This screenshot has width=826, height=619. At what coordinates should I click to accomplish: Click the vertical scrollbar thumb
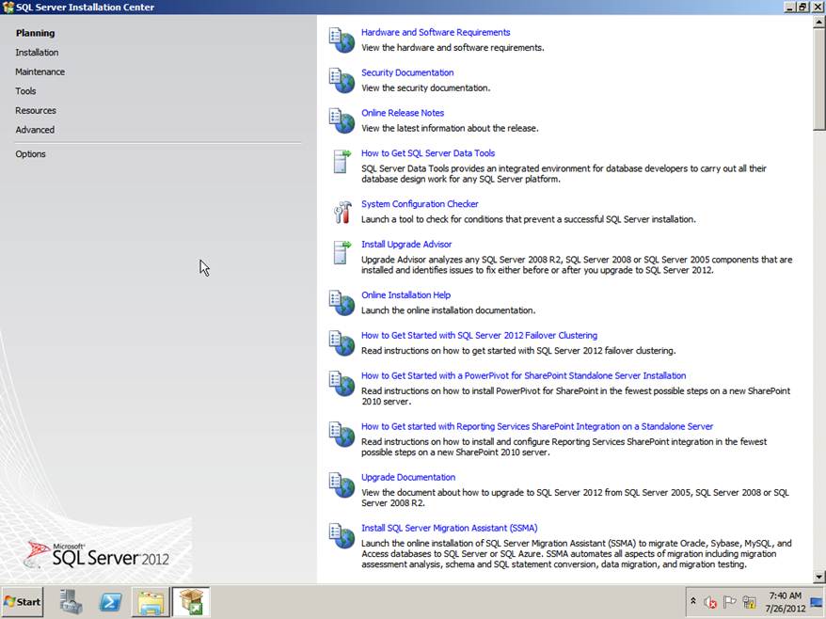(x=819, y=79)
